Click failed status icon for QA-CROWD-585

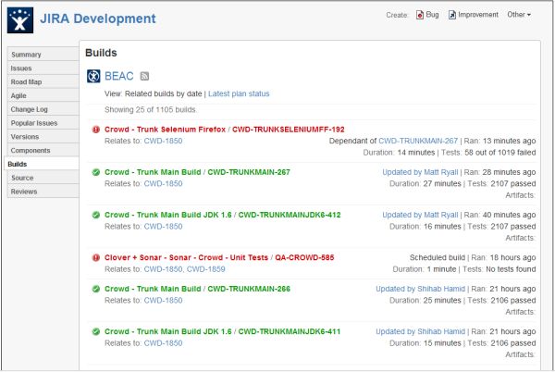96,257
